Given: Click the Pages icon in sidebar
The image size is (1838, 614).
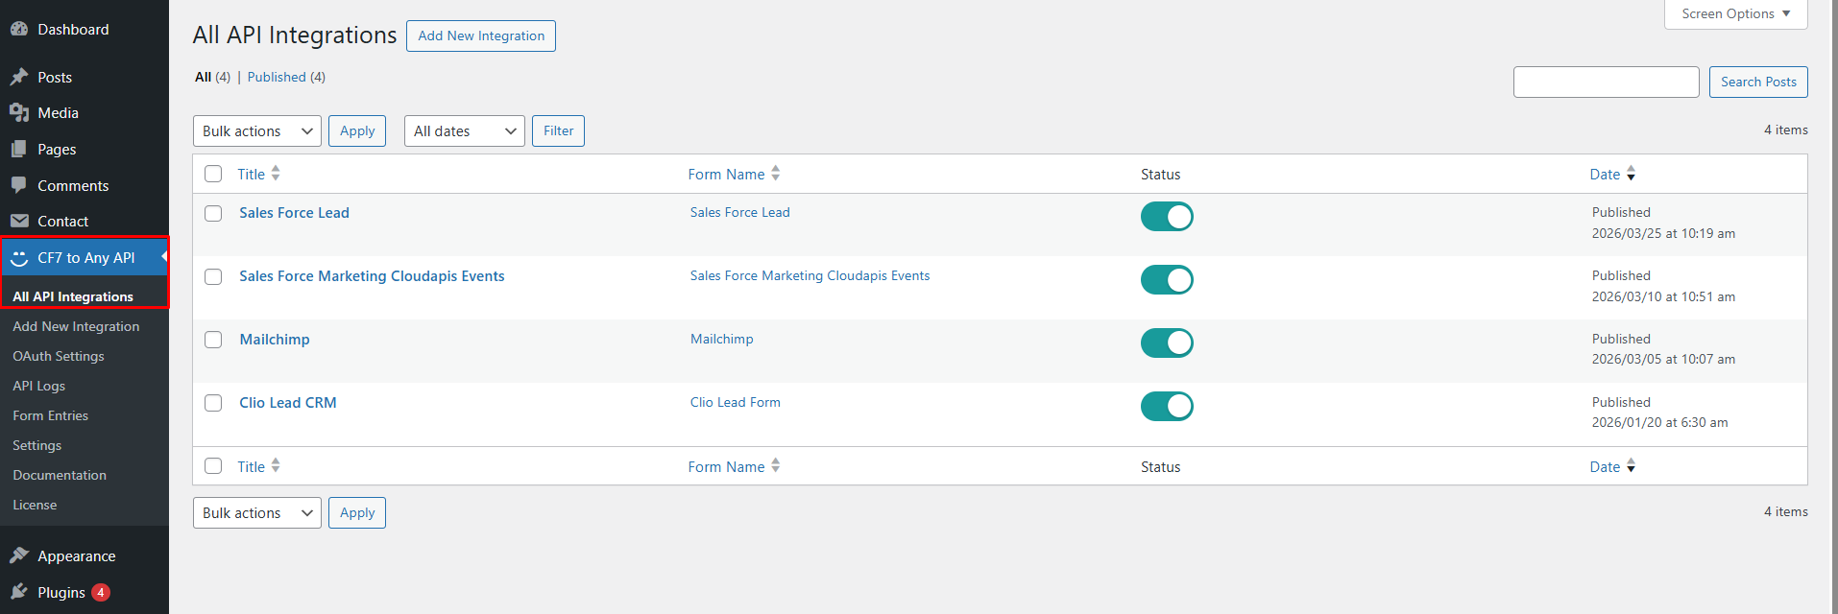Looking at the screenshot, I should click(x=19, y=150).
